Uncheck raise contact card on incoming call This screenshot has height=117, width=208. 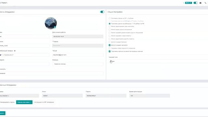[110, 51]
